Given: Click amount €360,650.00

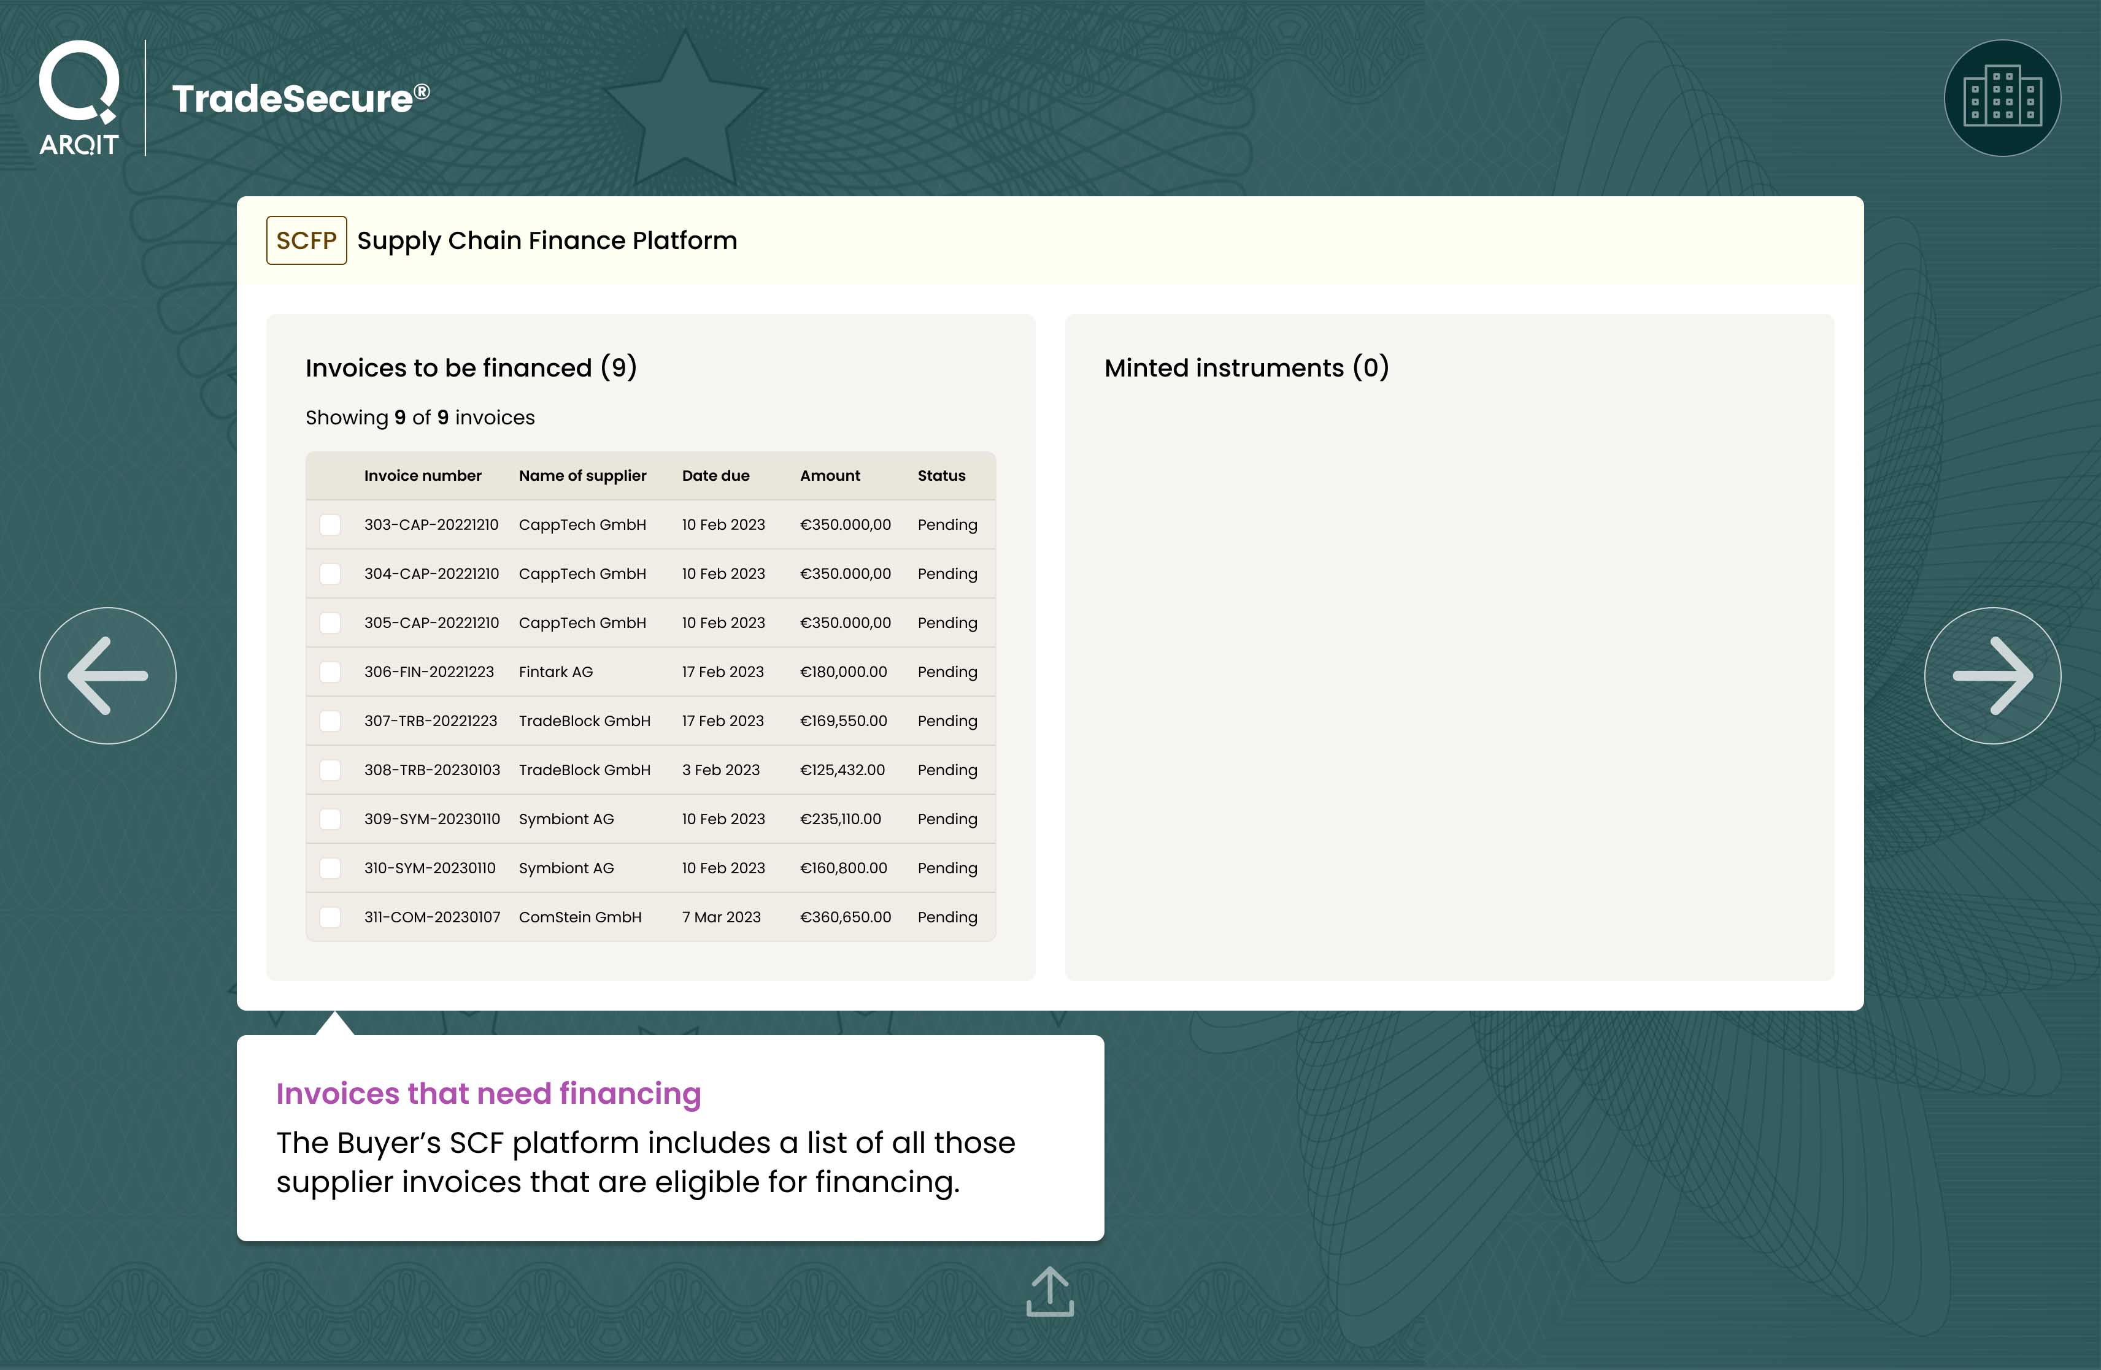Looking at the screenshot, I should (846, 917).
